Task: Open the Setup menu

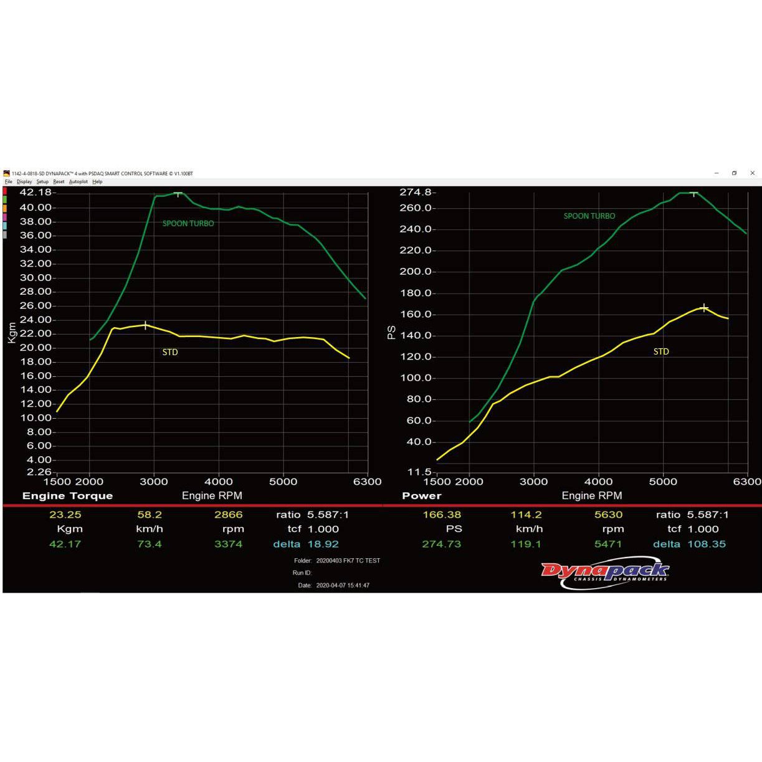Action: (42, 182)
